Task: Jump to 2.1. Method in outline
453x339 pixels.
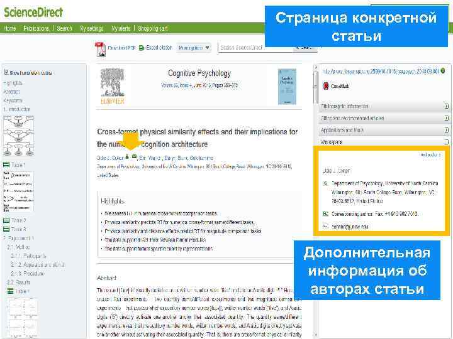Action: (x=18, y=247)
